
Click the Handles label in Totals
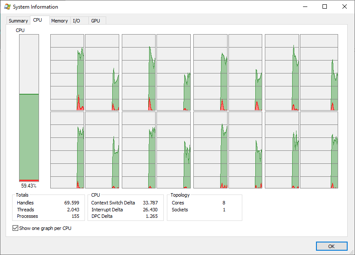(25, 203)
